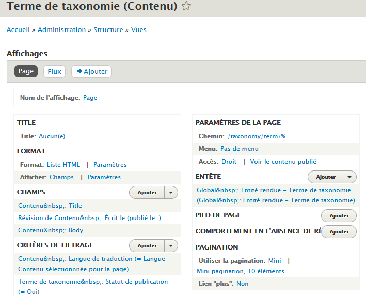Image resolution: width=366 pixels, height=296 pixels.
Task: Open the Liste HTML format link
Action: [63, 165]
